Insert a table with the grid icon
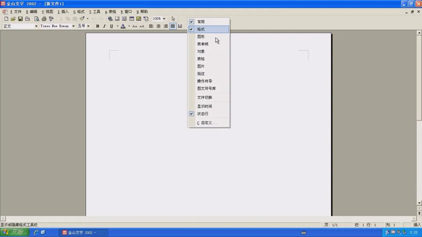The image size is (422, 237). click(132, 19)
